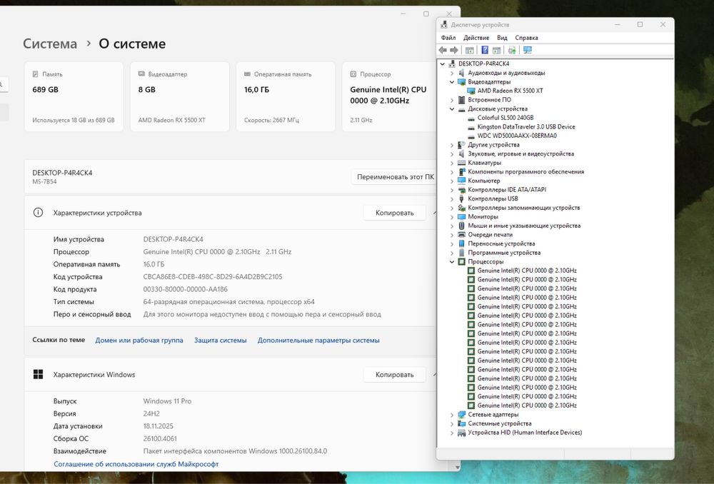The height and width of the screenshot is (484, 714).
Task: Click the USB icon next to Контроллеры USB
Action: coord(461,198)
